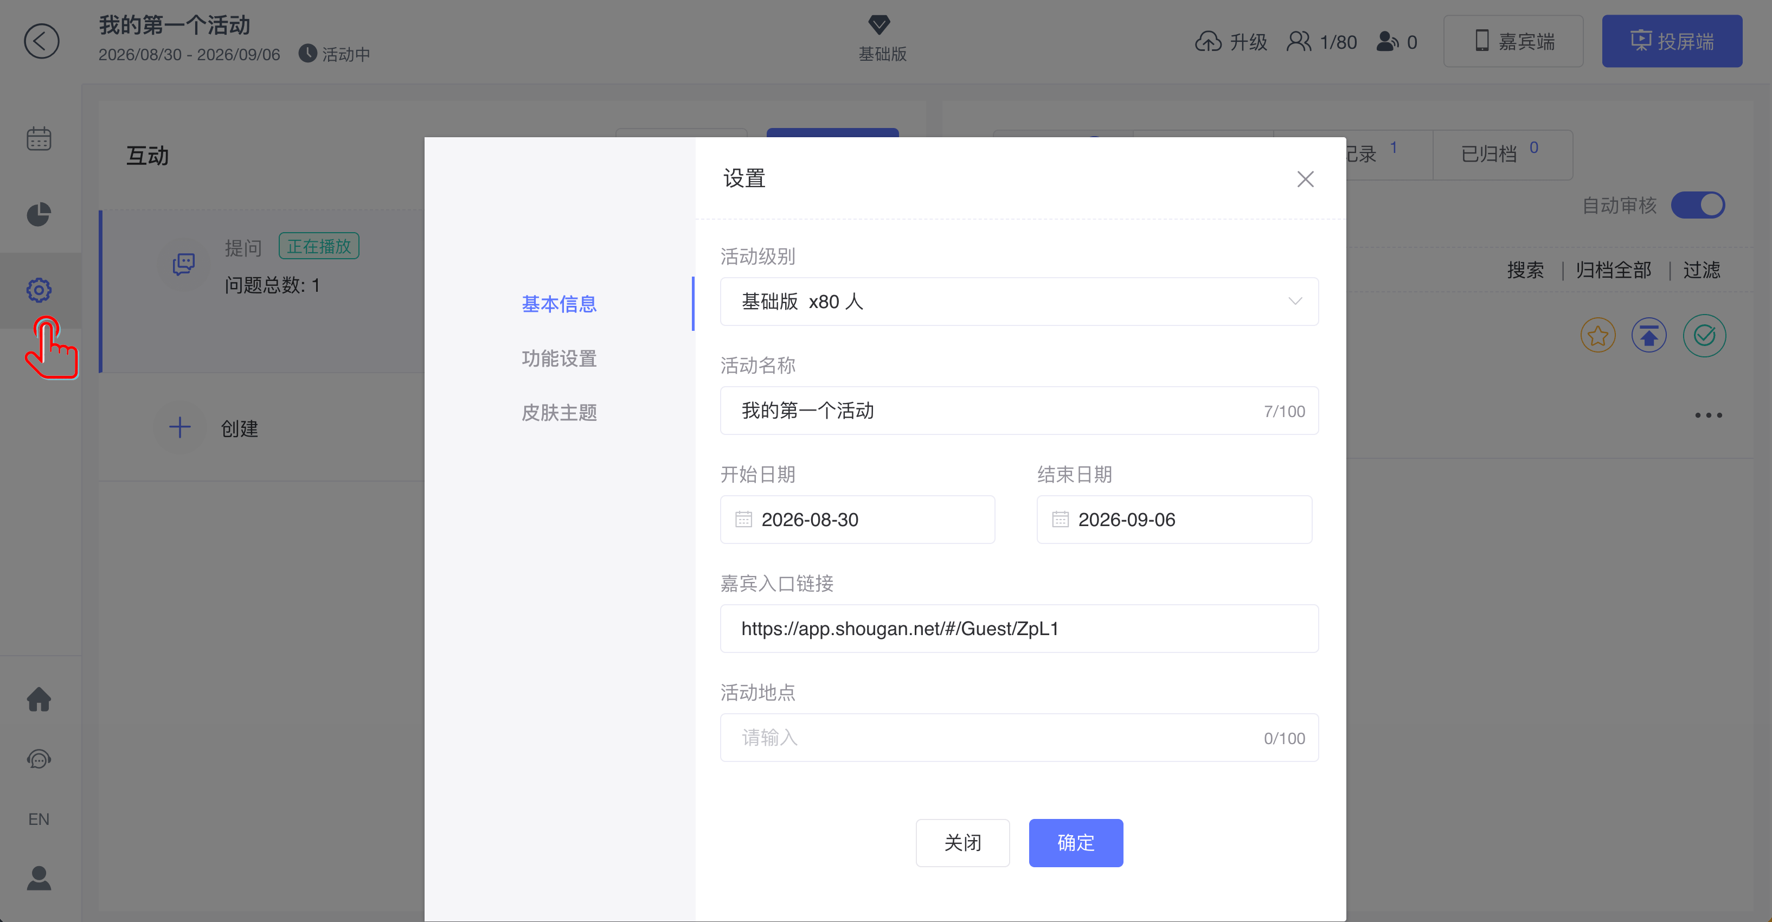The image size is (1772, 922).
Task: Open the calendar icon in sidebar
Action: (x=39, y=138)
